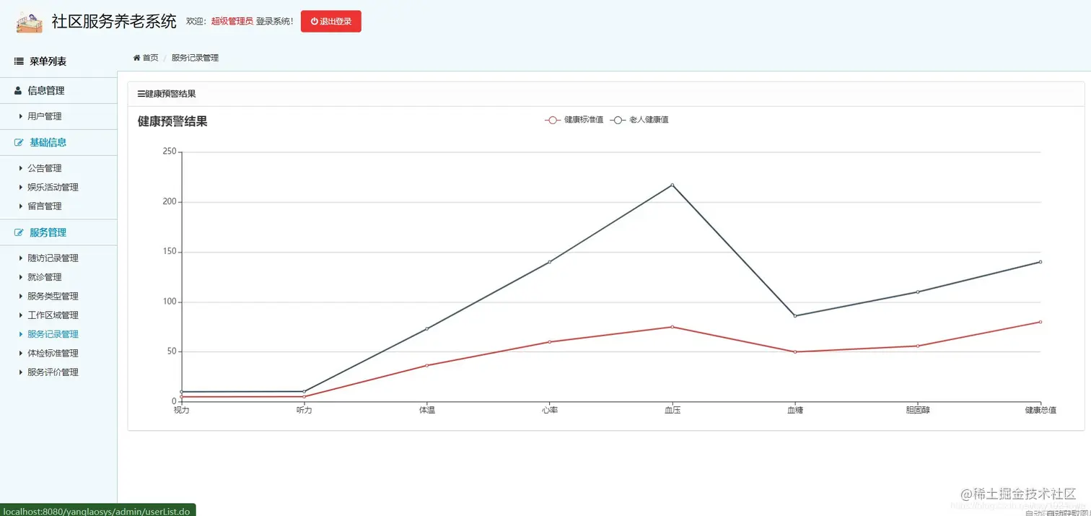The height and width of the screenshot is (516, 1091).
Task: Click the 胆固醇 data point on red line
Action: [x=918, y=346]
